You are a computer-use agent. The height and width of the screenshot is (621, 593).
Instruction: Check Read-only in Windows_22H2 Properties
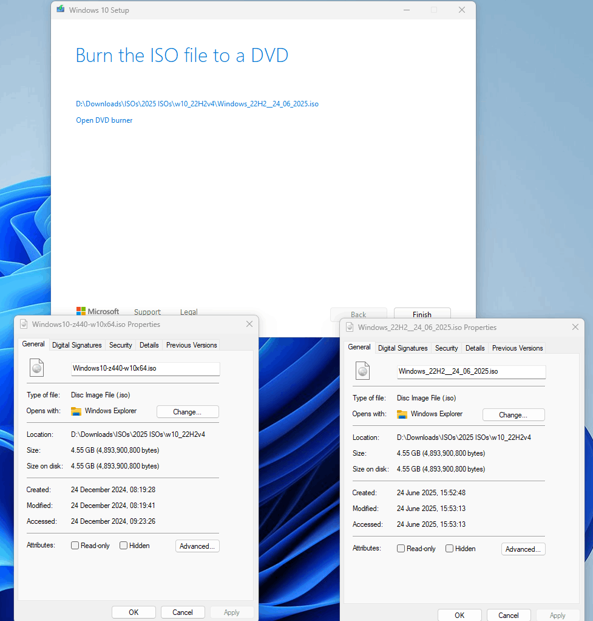401,549
